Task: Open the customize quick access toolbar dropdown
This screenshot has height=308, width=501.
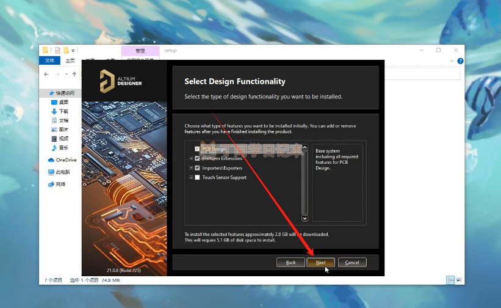Action: (73, 51)
